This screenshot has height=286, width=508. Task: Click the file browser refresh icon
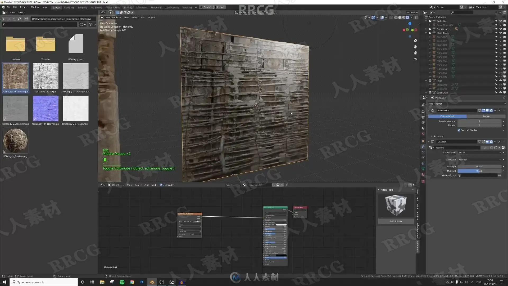(x=20, y=19)
